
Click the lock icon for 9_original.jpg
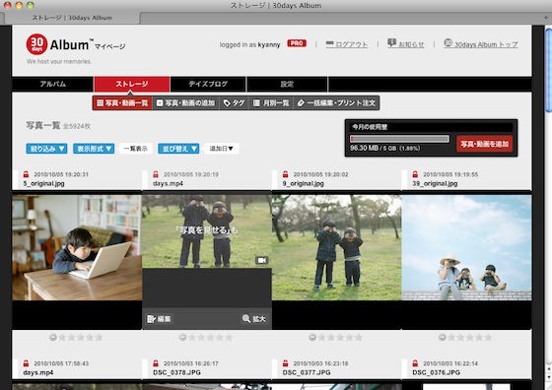[x=286, y=174]
